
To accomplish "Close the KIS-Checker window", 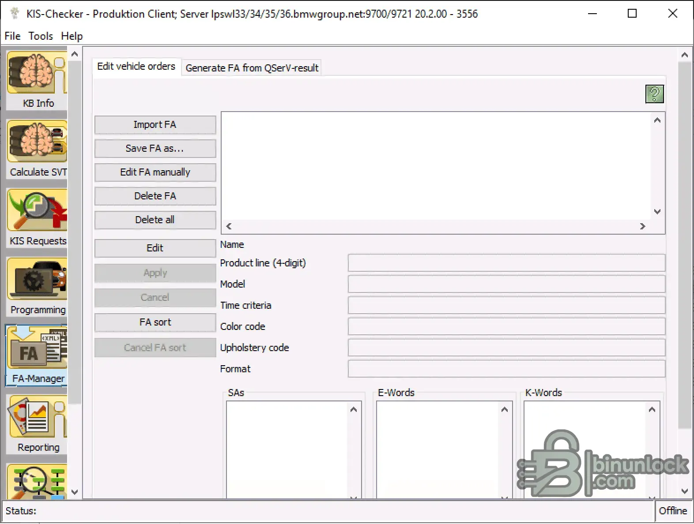I will coord(672,14).
